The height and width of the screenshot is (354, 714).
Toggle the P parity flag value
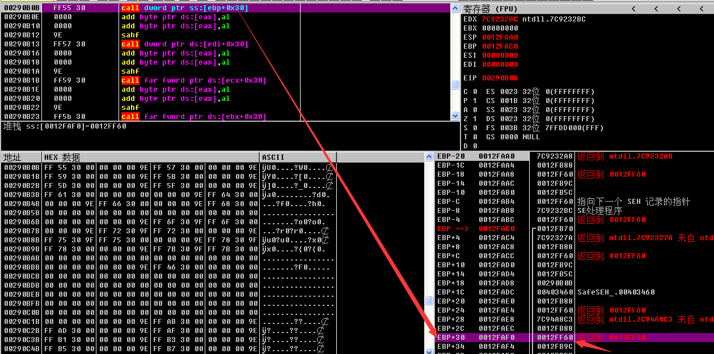pos(475,101)
